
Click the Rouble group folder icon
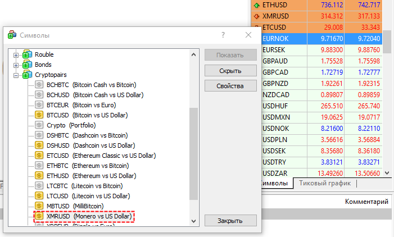[x=27, y=54]
